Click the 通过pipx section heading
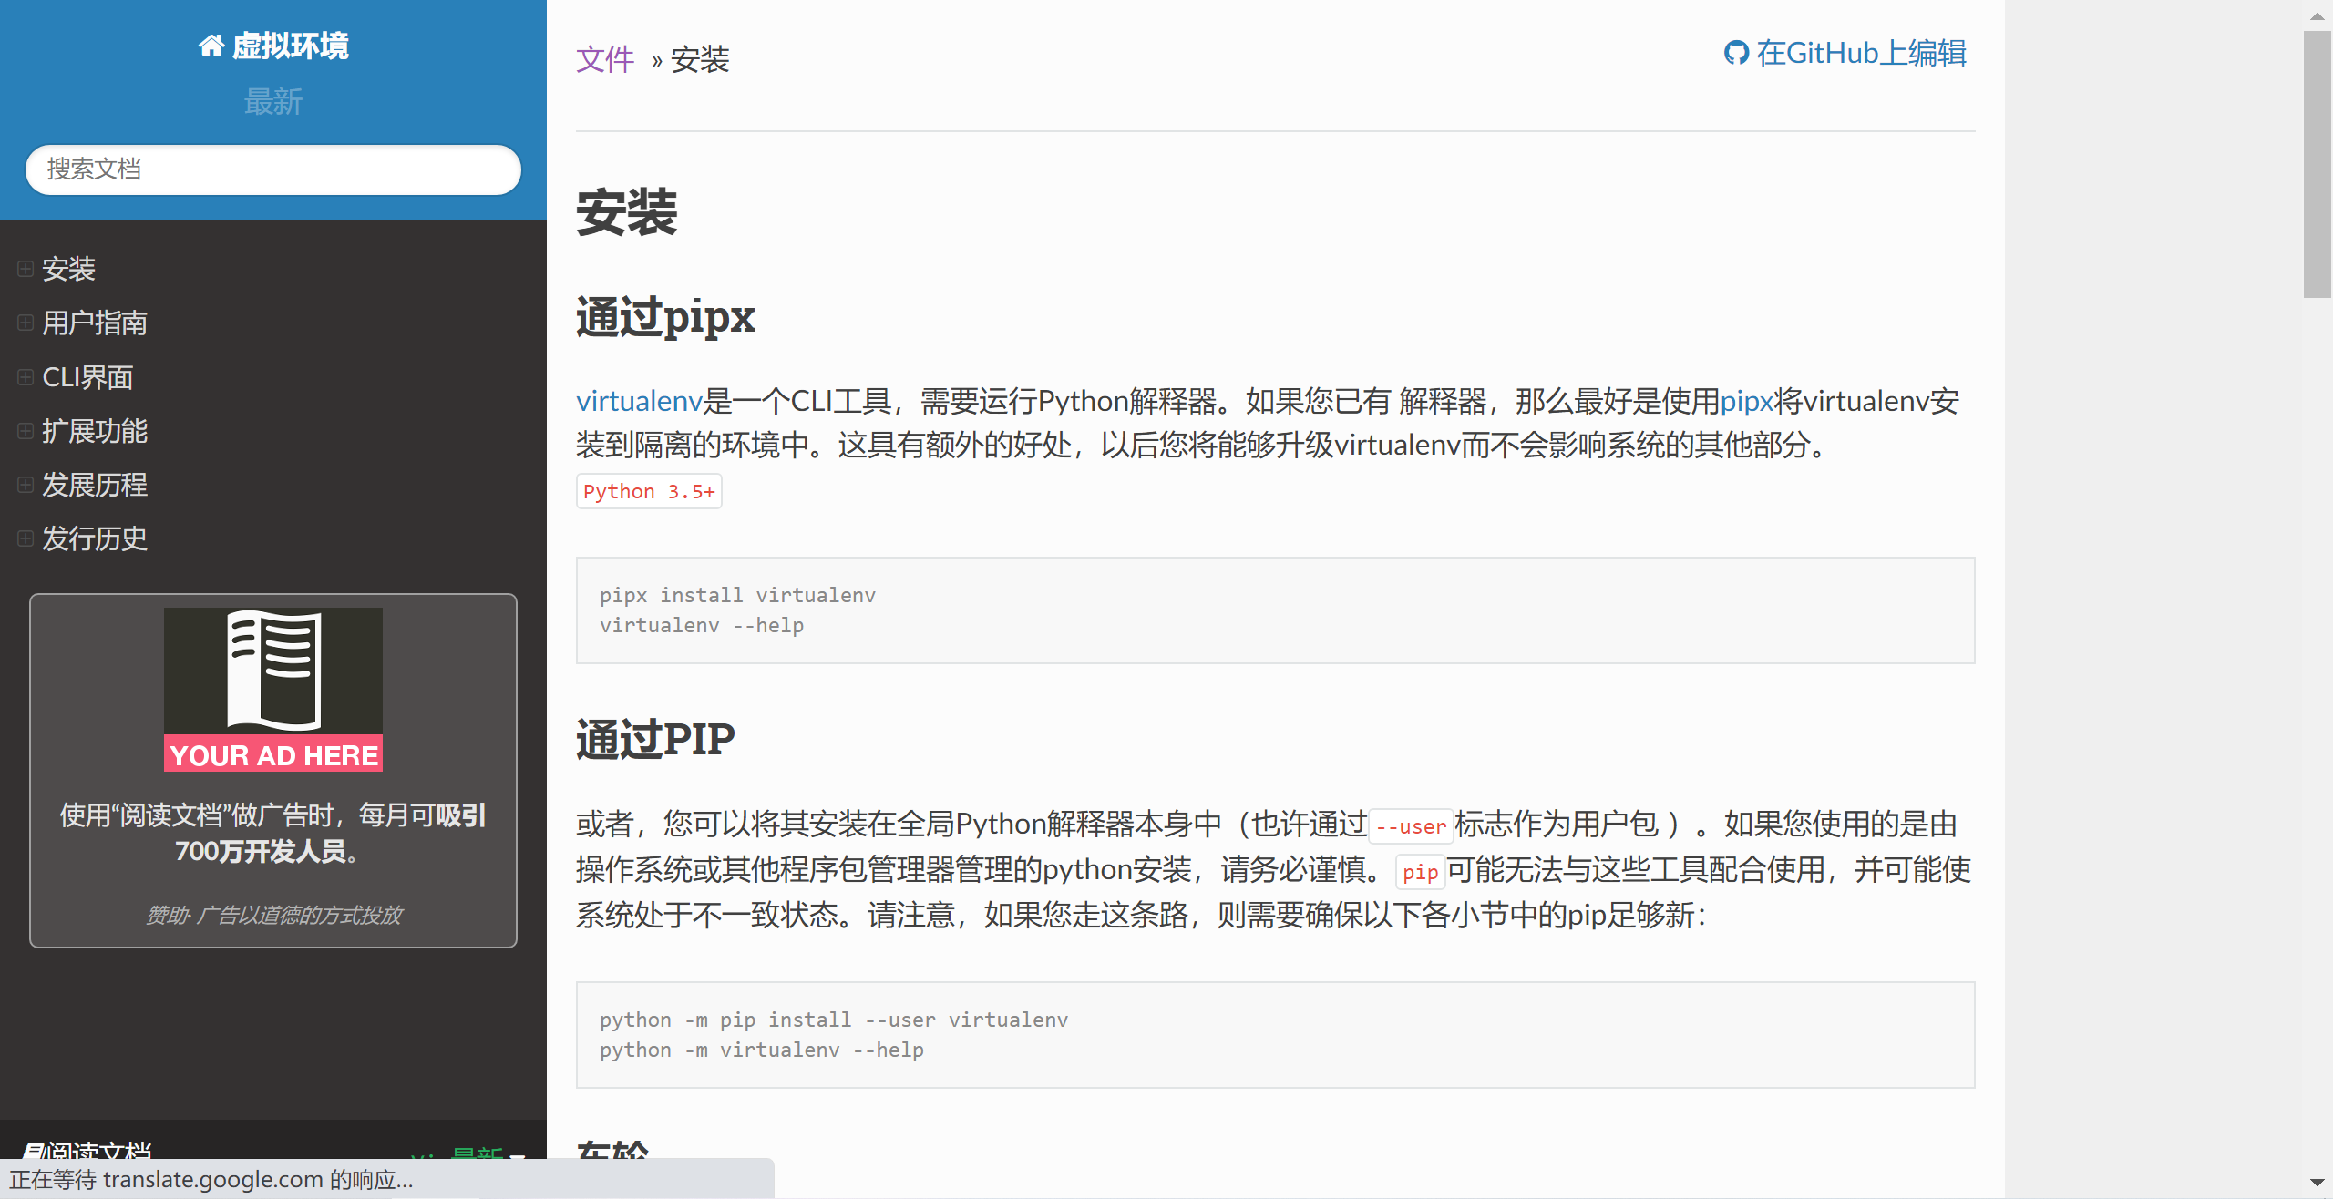2333x1199 pixels. pyautogui.click(x=665, y=317)
